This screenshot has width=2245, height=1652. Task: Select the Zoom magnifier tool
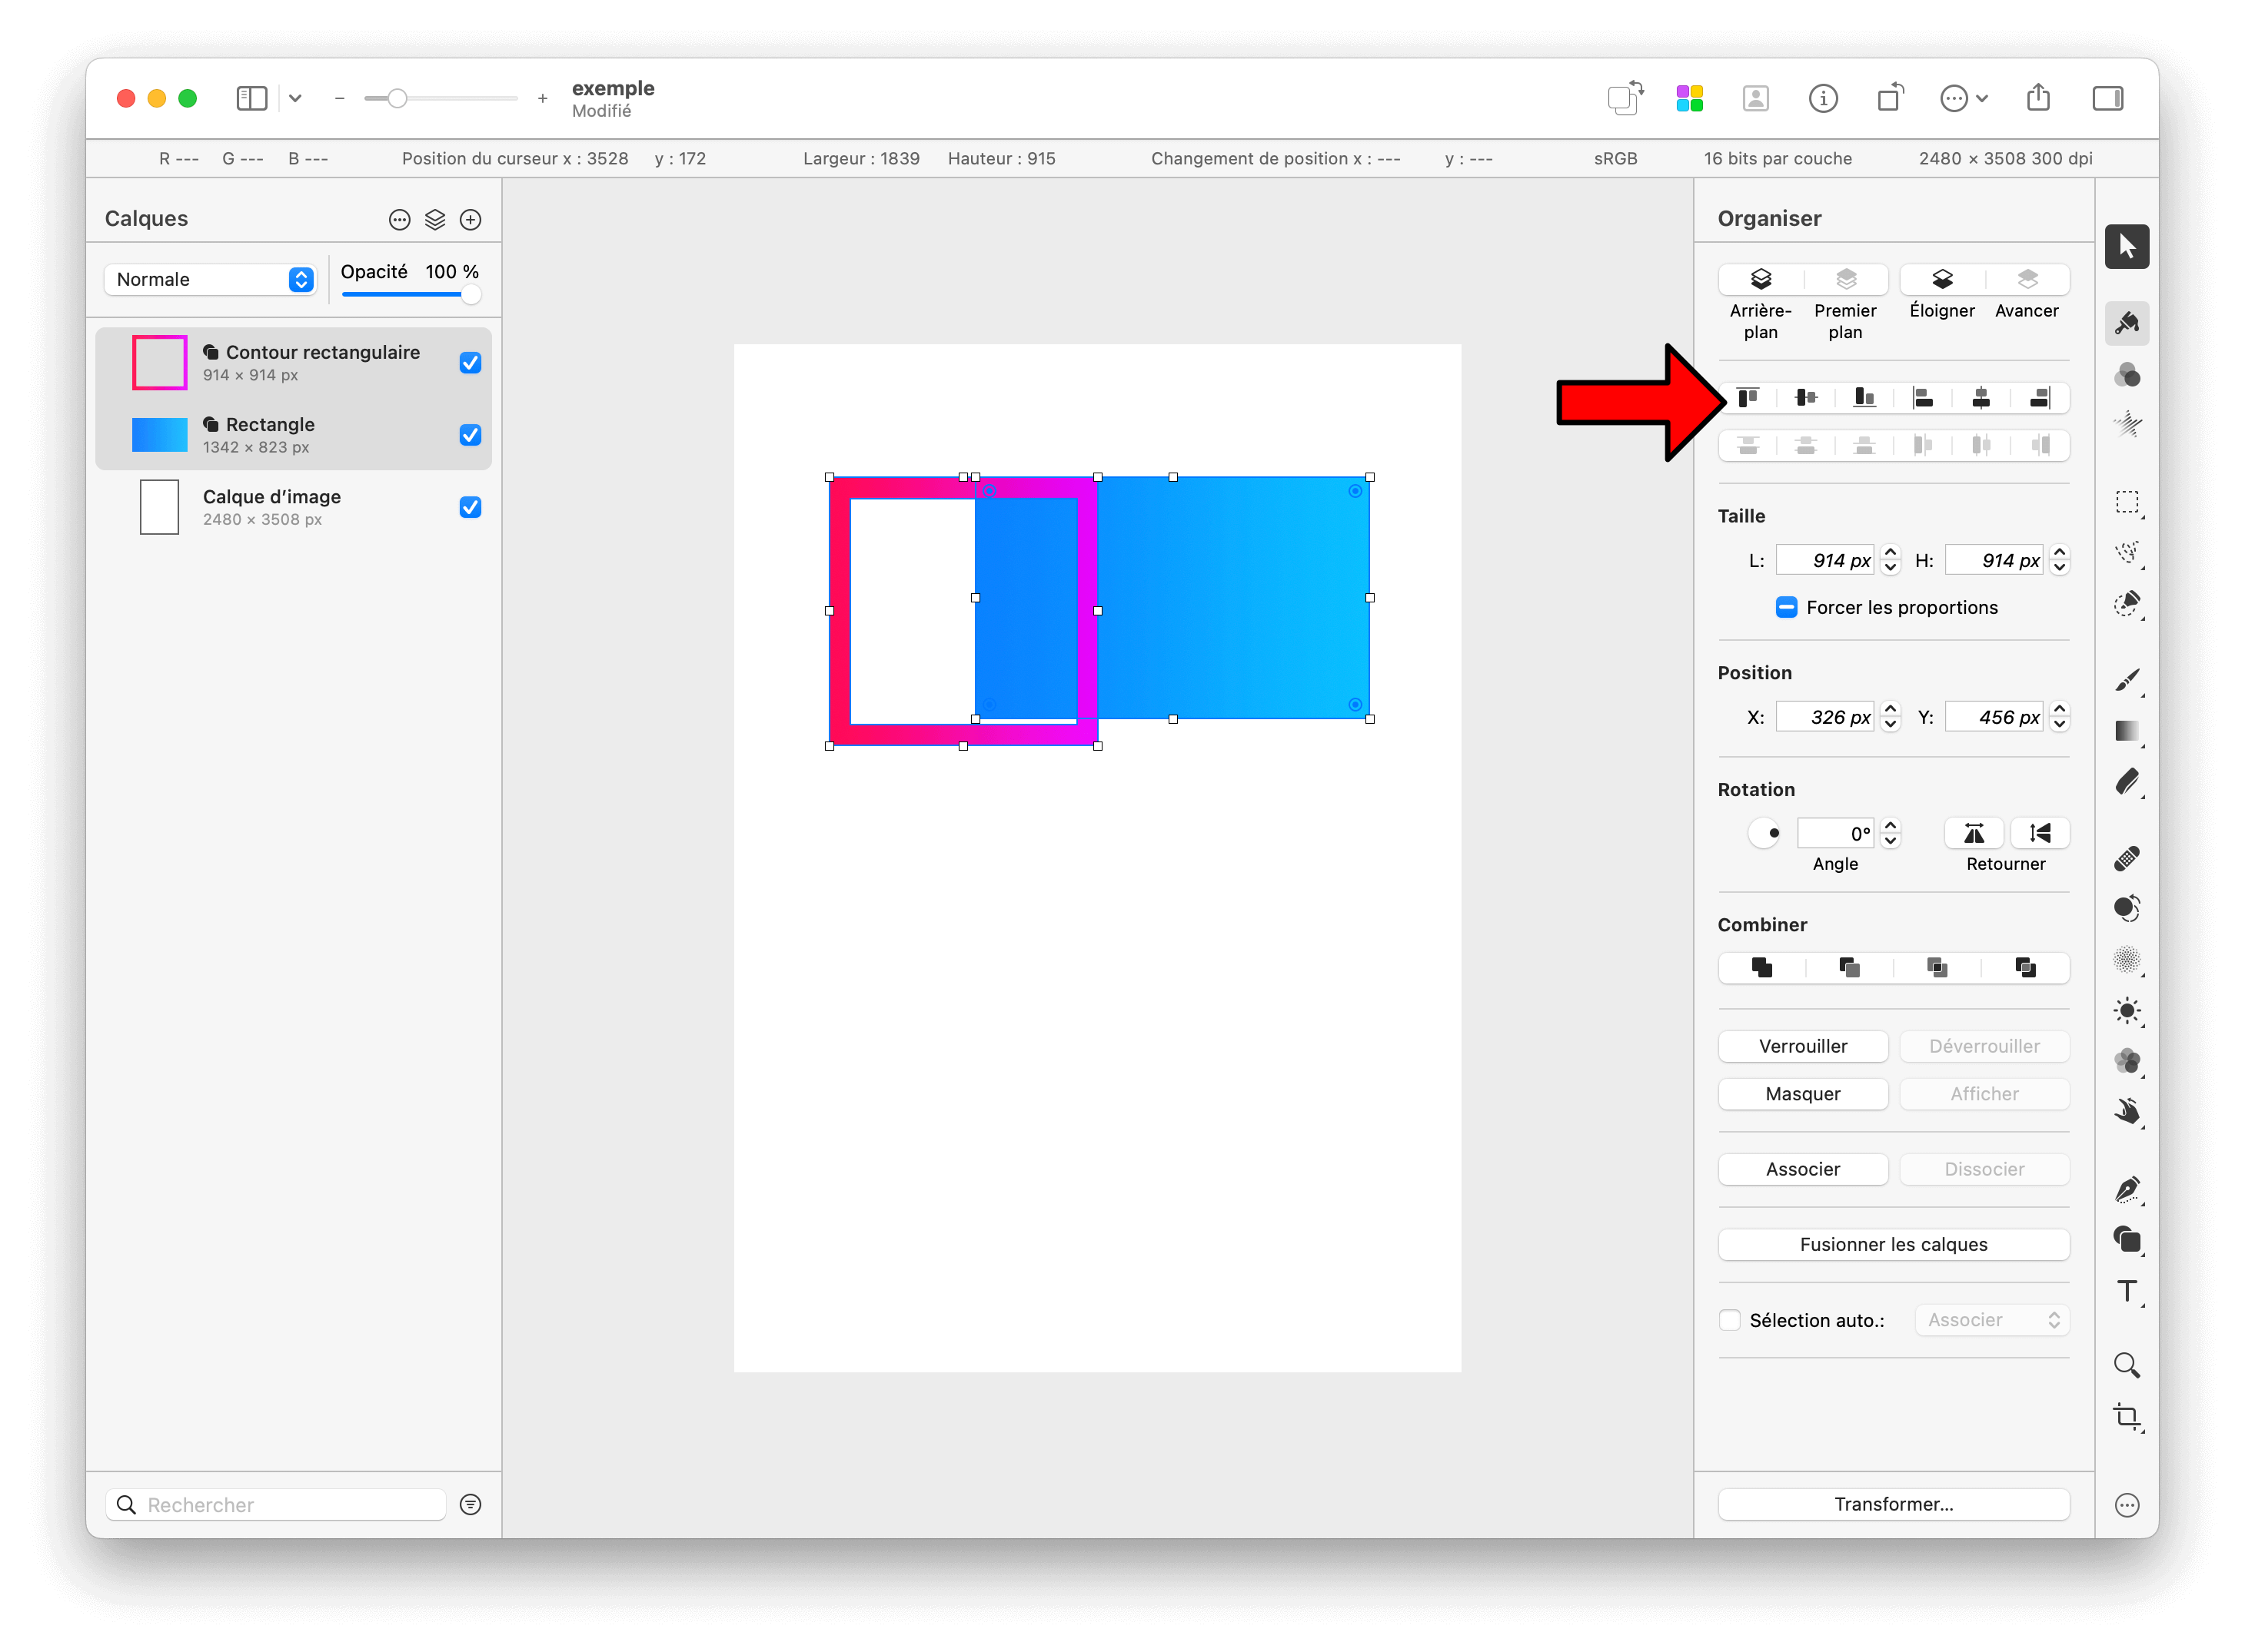[2127, 1365]
